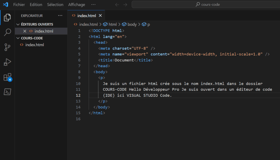Click the DOCTYPE declaration on line 1
280x160 pixels.
(x=106, y=31)
